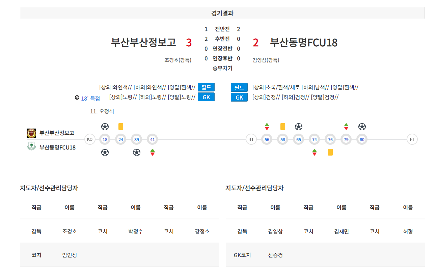
Task: Click the 신승경 name cell
Action: point(275,255)
